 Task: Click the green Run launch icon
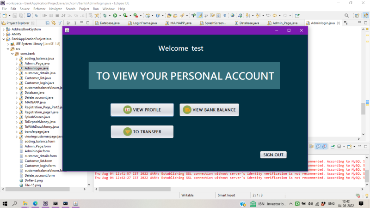pyautogui.click(x=115, y=16)
